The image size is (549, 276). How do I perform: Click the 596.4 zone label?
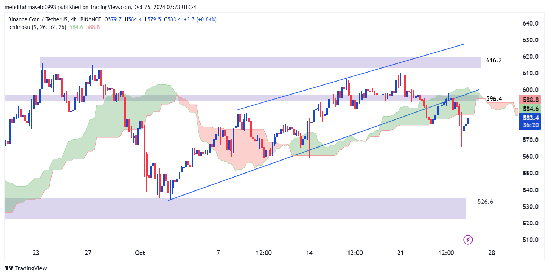pyautogui.click(x=494, y=98)
